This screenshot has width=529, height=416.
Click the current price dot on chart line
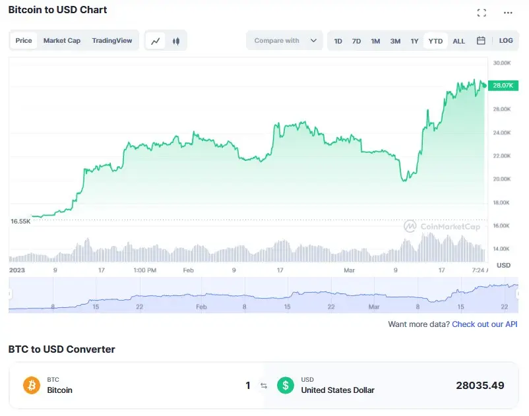coord(484,86)
